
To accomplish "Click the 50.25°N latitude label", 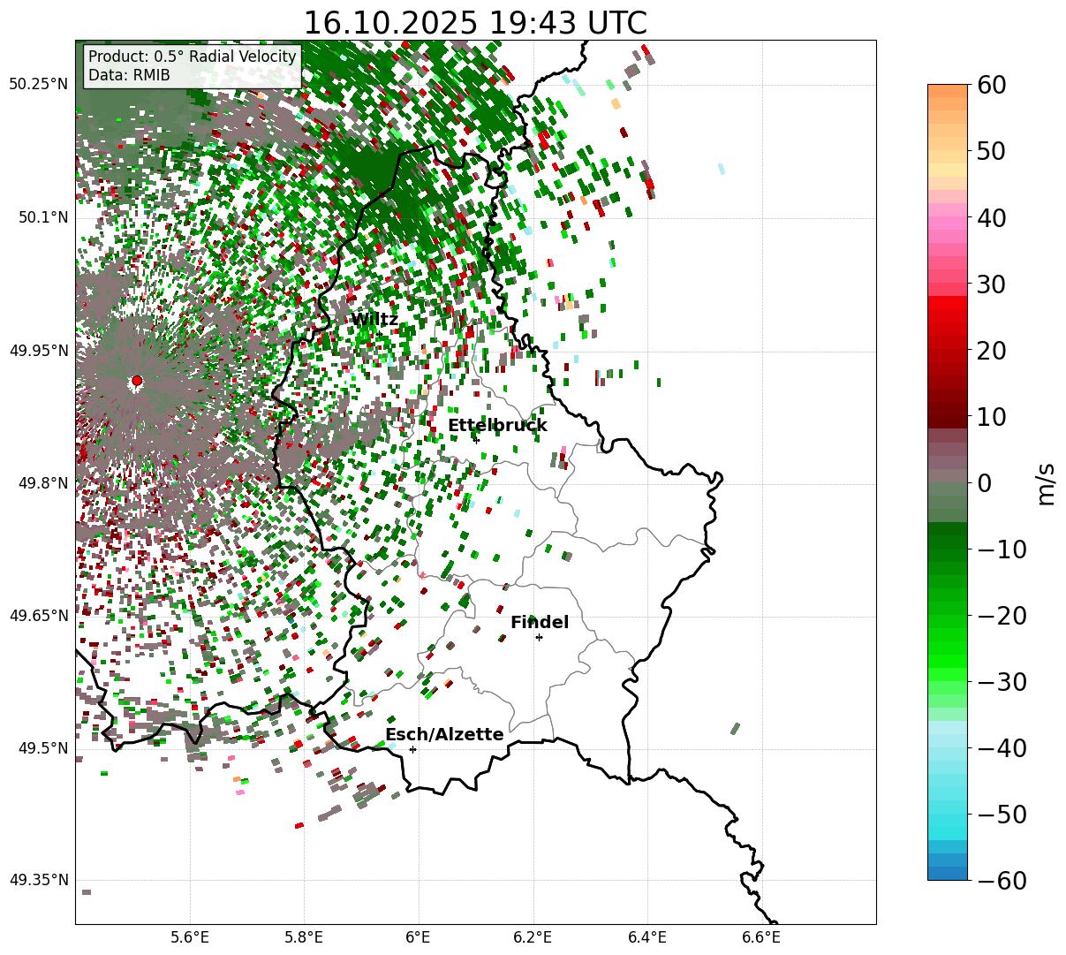I will (x=39, y=85).
